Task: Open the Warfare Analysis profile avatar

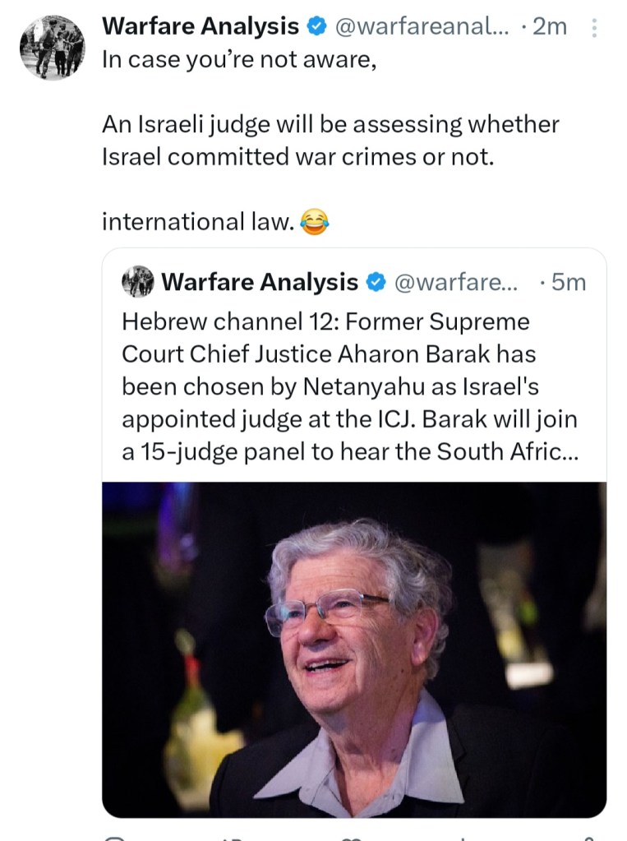Action: coord(52,47)
